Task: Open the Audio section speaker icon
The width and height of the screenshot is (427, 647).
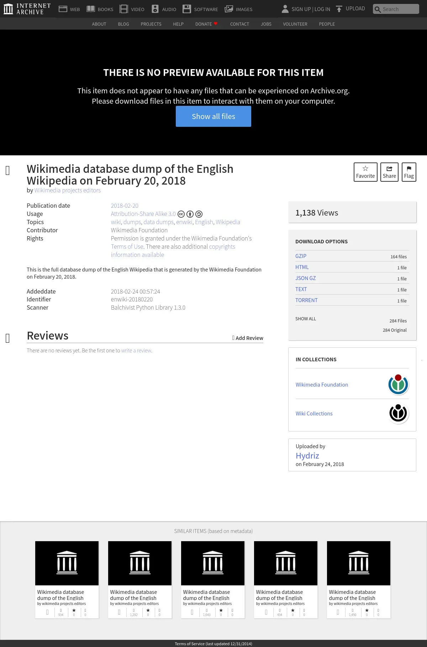Action: 155,9
